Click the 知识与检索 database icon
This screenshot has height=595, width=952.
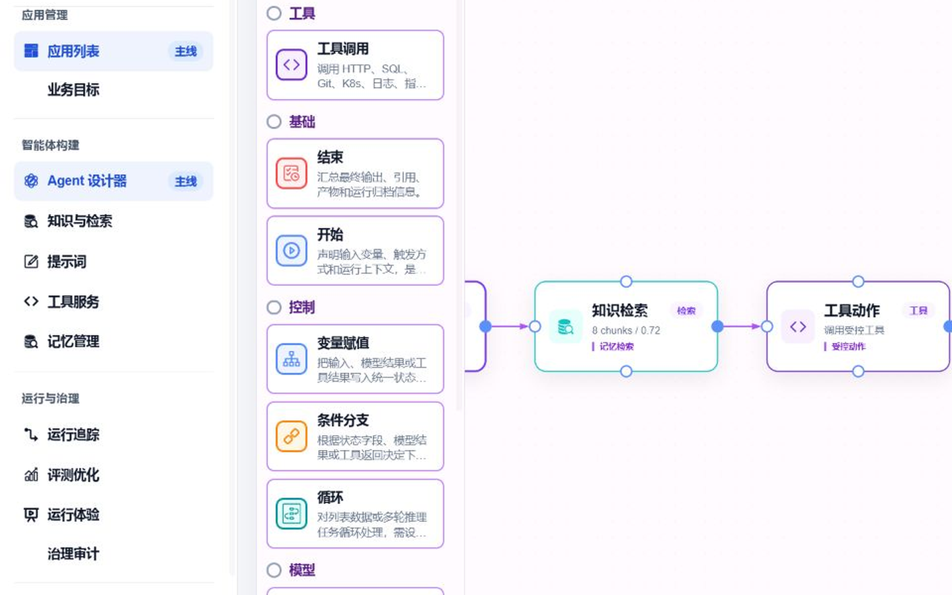pyautogui.click(x=31, y=221)
